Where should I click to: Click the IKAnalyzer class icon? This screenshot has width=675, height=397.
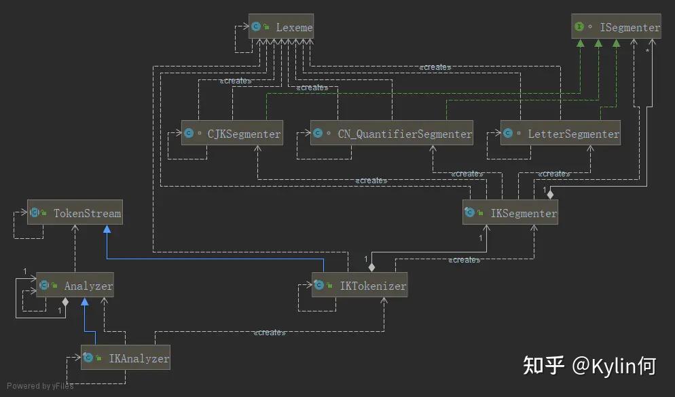[x=88, y=358]
